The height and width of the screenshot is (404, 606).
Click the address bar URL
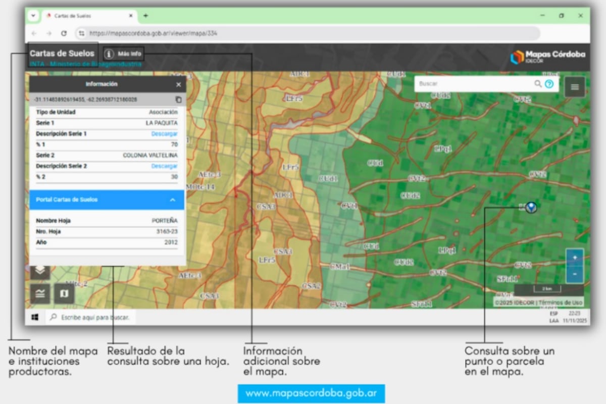(154, 33)
